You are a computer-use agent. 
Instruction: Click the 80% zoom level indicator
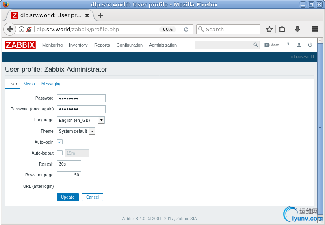pos(168,29)
